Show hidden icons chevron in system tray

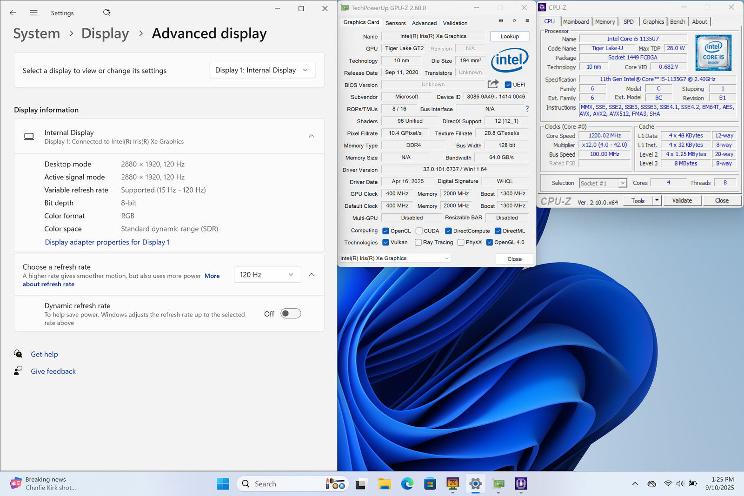635,483
